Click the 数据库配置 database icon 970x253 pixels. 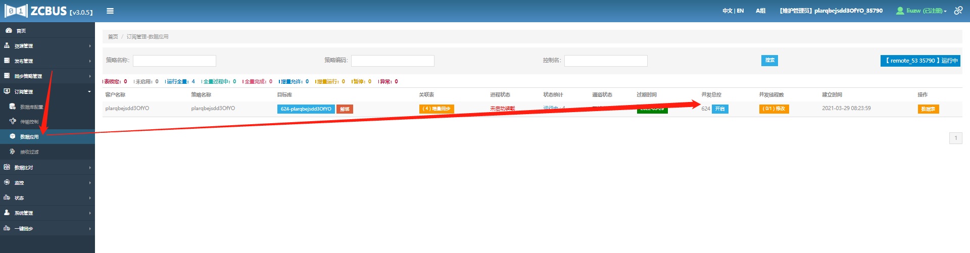(13, 107)
